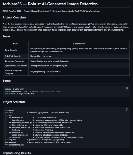Click transforms.py in the tree
This screenshot has width=133, height=155.
pos(18,120)
